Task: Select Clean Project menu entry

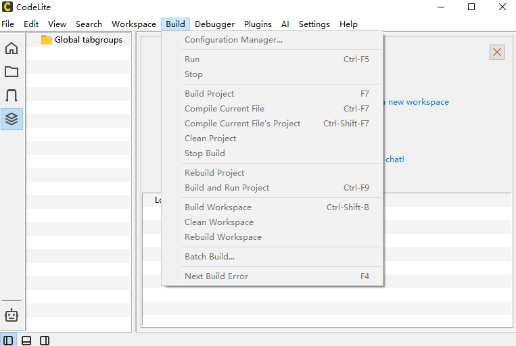Action: click(x=273, y=138)
